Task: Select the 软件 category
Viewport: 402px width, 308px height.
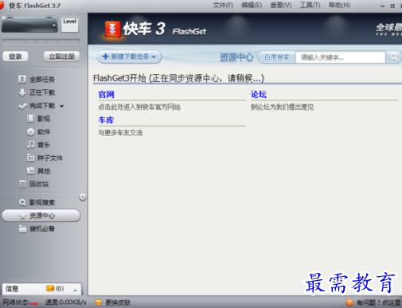Action: coord(44,132)
